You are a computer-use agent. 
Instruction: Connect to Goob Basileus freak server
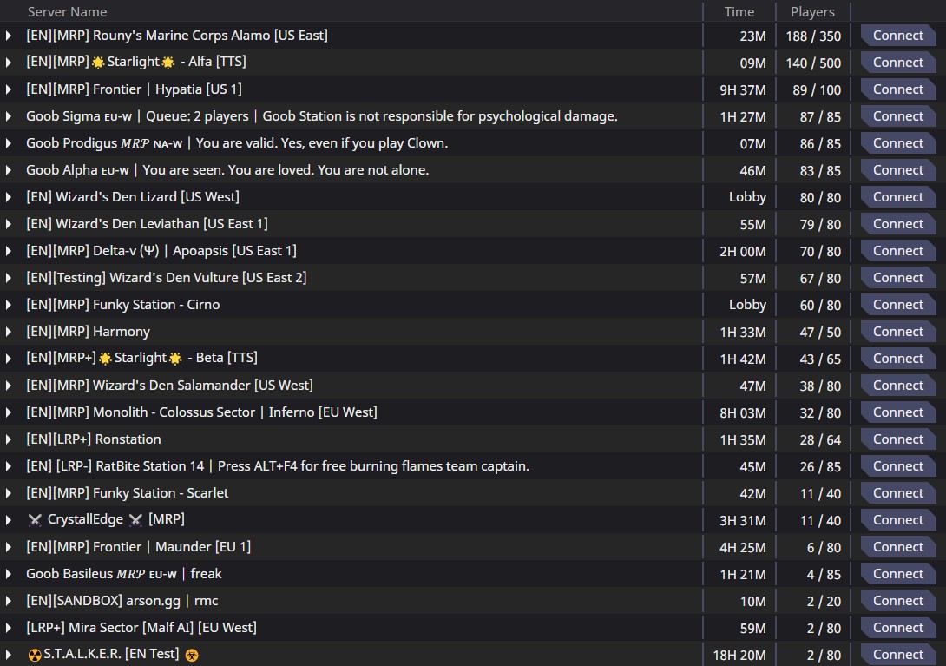pyautogui.click(x=897, y=574)
